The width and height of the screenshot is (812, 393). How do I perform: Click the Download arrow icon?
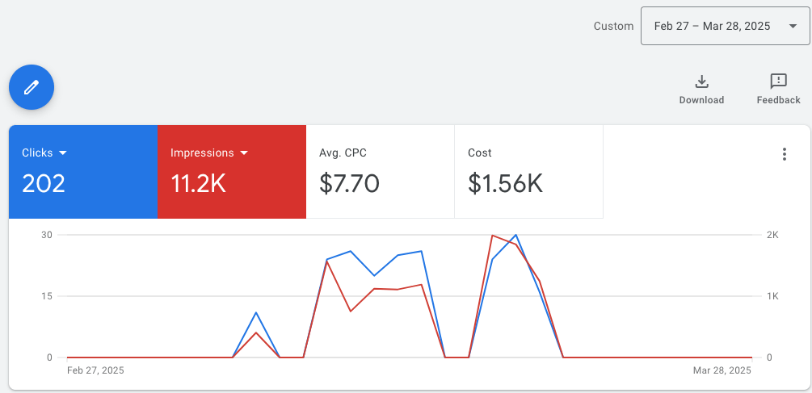coord(701,82)
